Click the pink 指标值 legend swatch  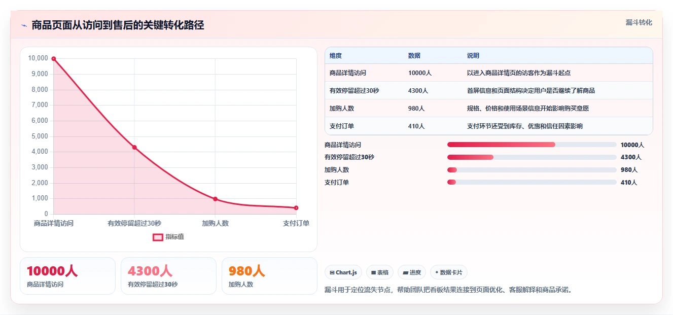click(x=158, y=237)
